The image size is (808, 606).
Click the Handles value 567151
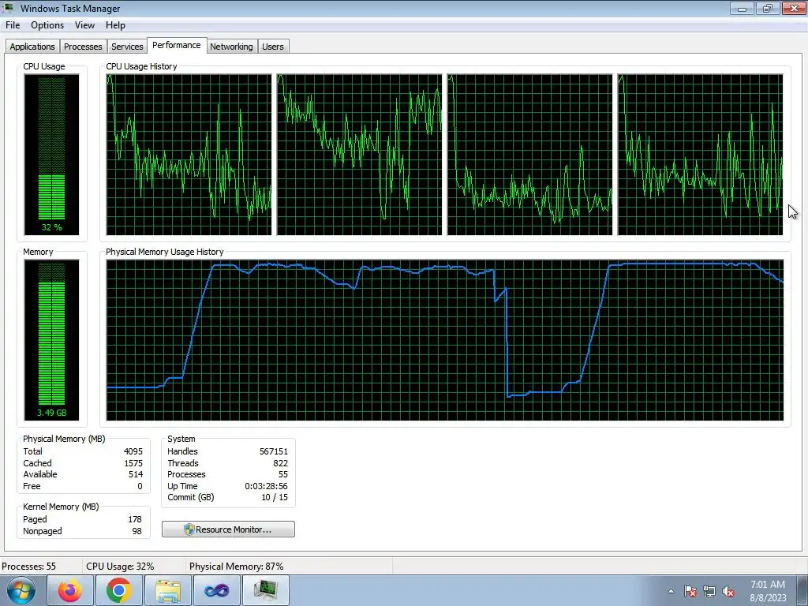(x=274, y=451)
